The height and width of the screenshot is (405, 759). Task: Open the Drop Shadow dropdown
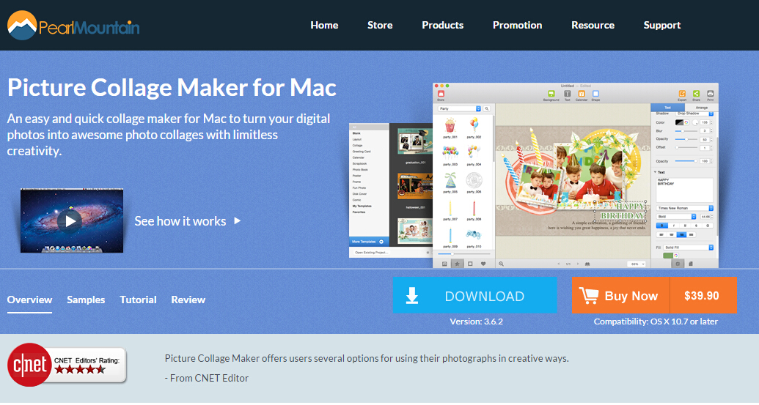tap(694, 113)
